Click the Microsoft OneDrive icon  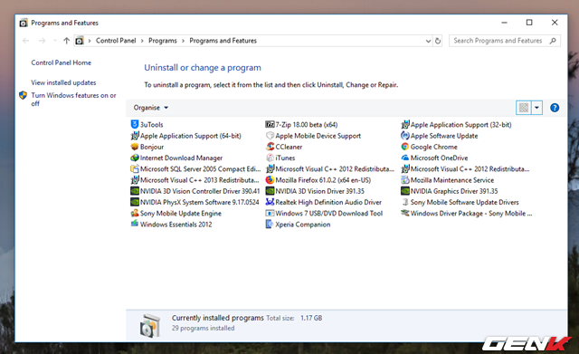(x=405, y=158)
